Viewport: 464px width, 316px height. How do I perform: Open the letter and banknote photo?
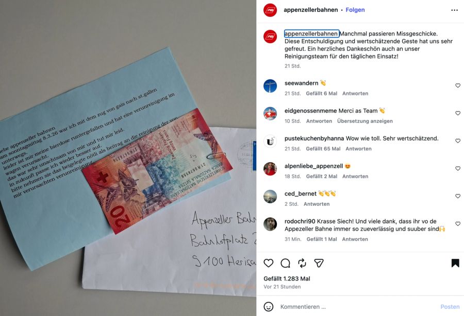tap(128, 158)
